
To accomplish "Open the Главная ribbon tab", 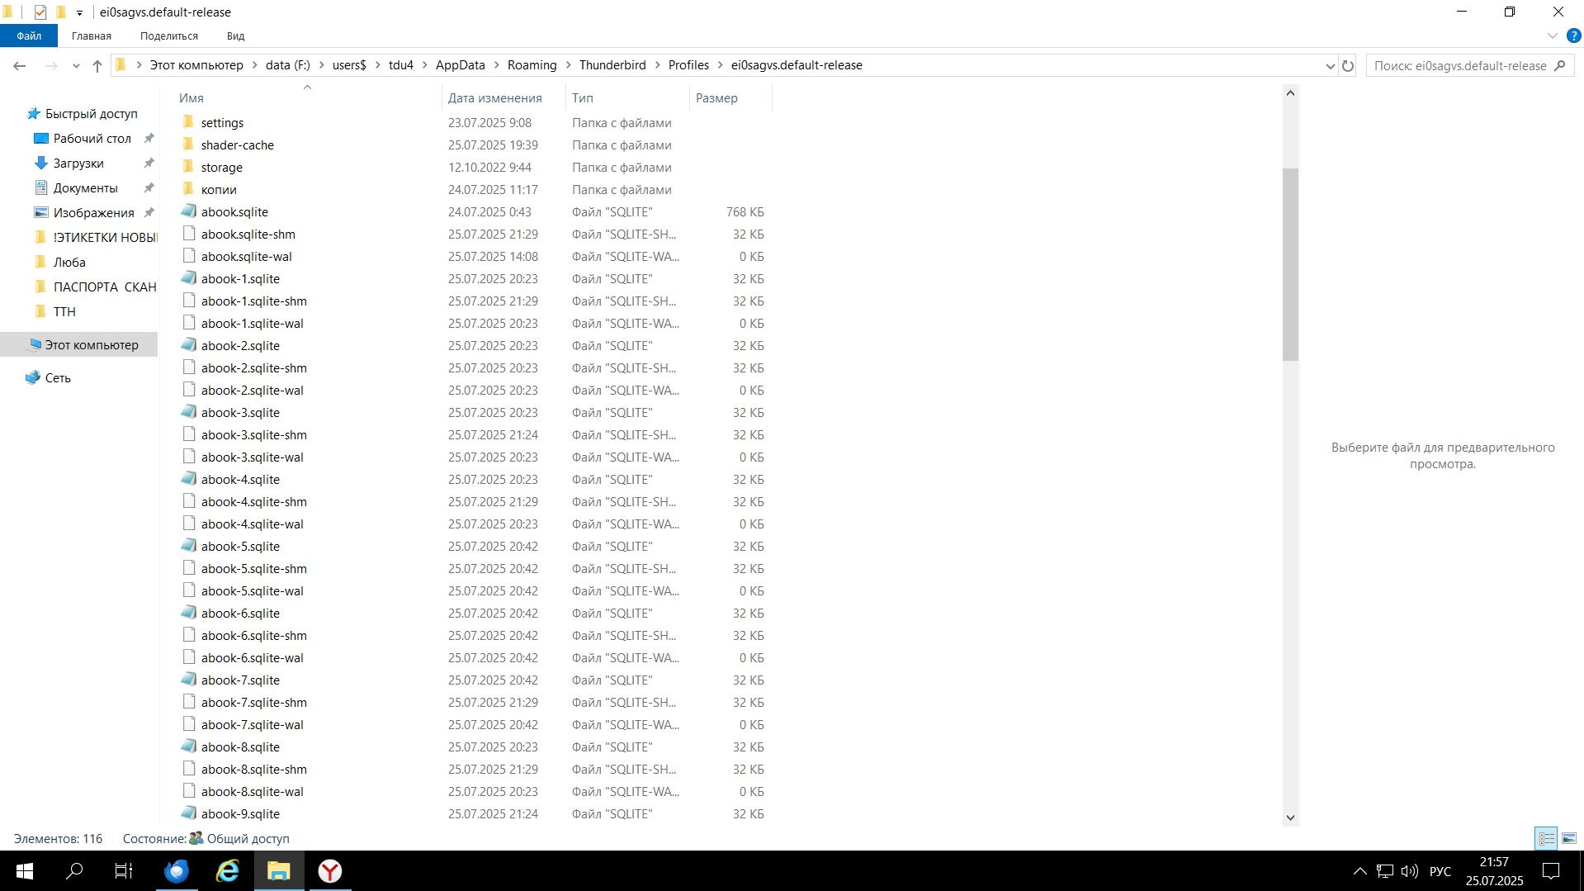I will [x=92, y=36].
